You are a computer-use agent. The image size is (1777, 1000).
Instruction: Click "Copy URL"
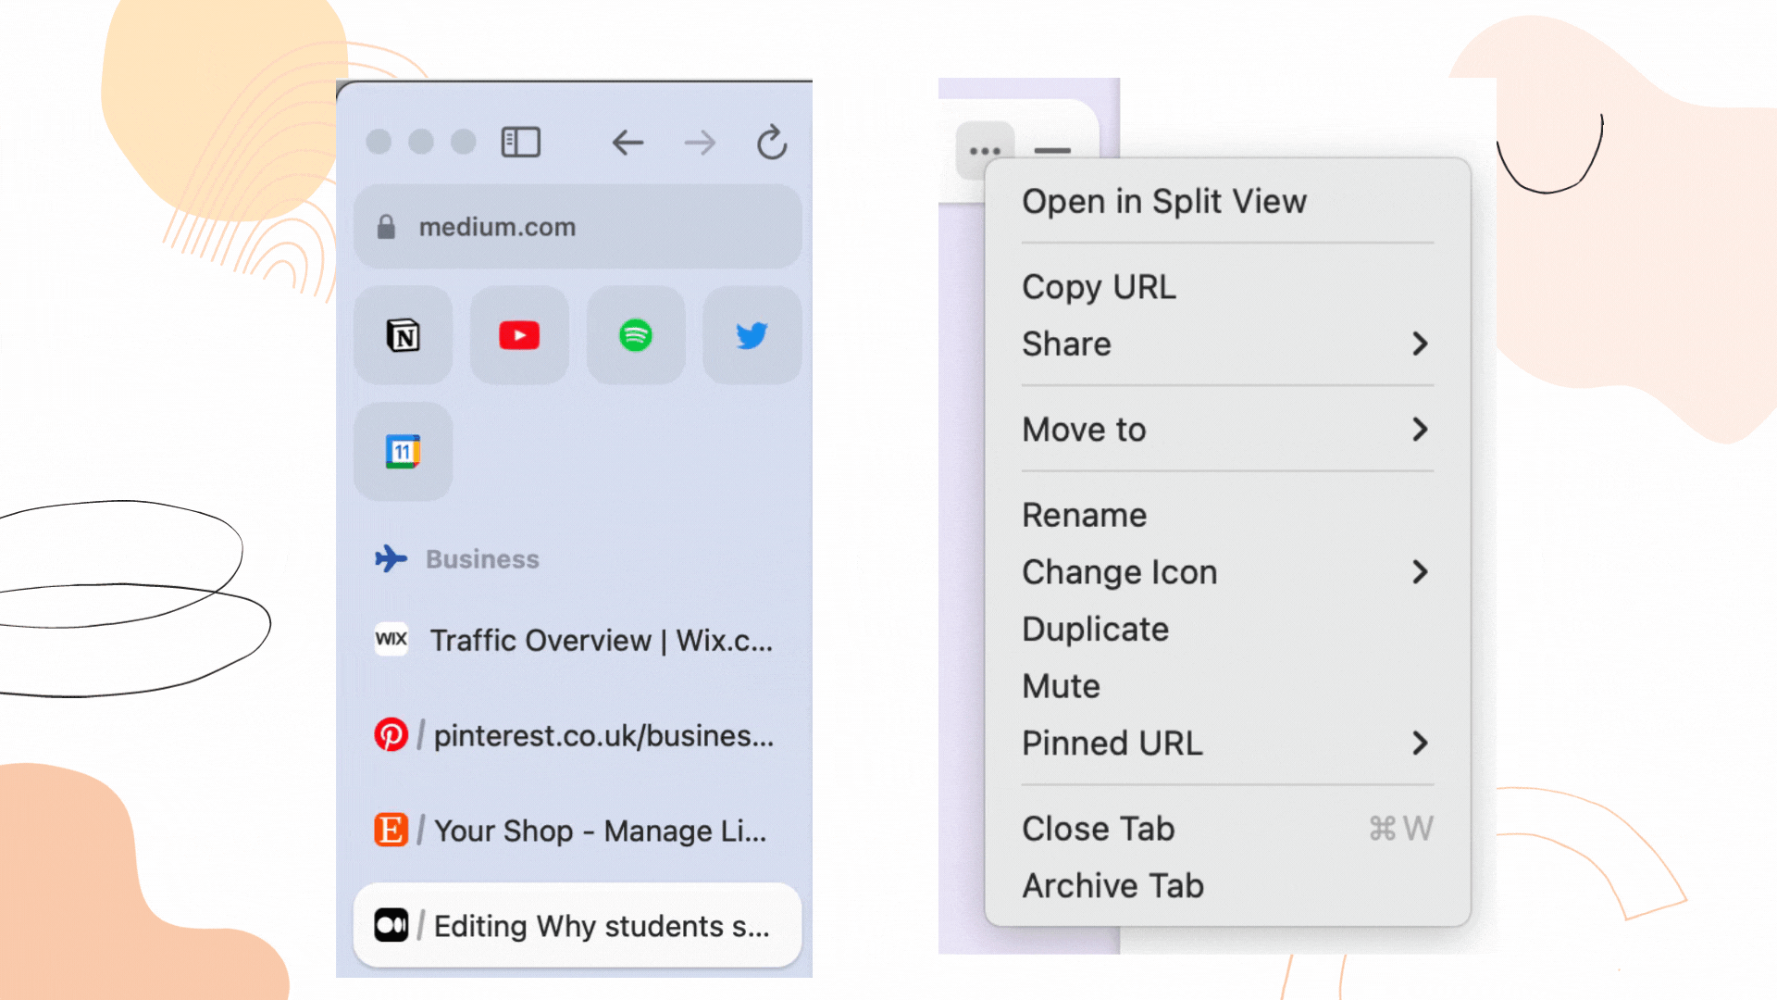click(1099, 286)
